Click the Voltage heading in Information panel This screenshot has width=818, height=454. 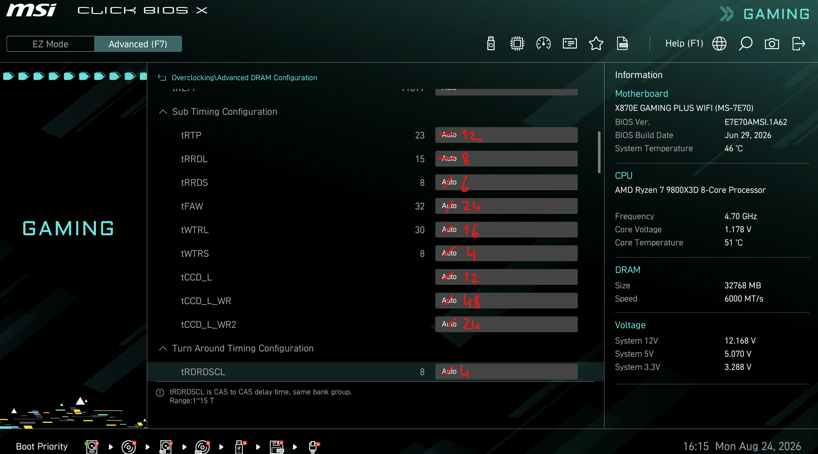pyautogui.click(x=630, y=325)
